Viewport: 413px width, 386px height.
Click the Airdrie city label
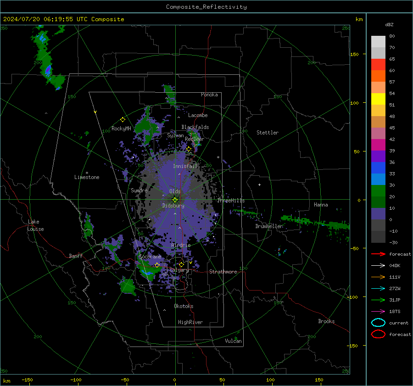point(181,245)
